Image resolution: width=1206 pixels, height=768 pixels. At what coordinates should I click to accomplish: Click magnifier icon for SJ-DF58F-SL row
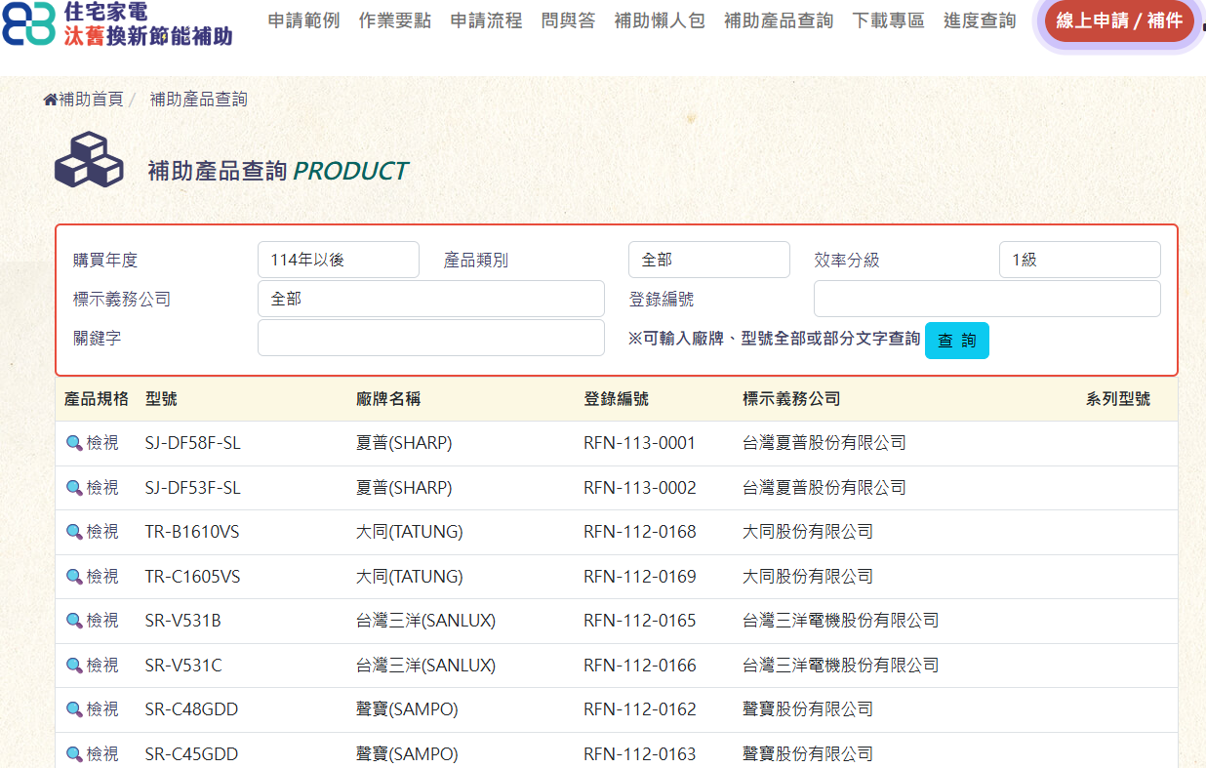pos(74,443)
